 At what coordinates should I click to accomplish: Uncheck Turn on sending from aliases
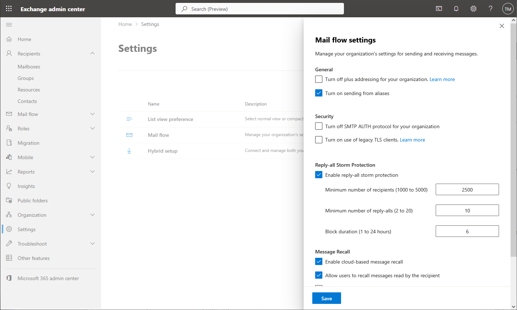[x=319, y=93]
